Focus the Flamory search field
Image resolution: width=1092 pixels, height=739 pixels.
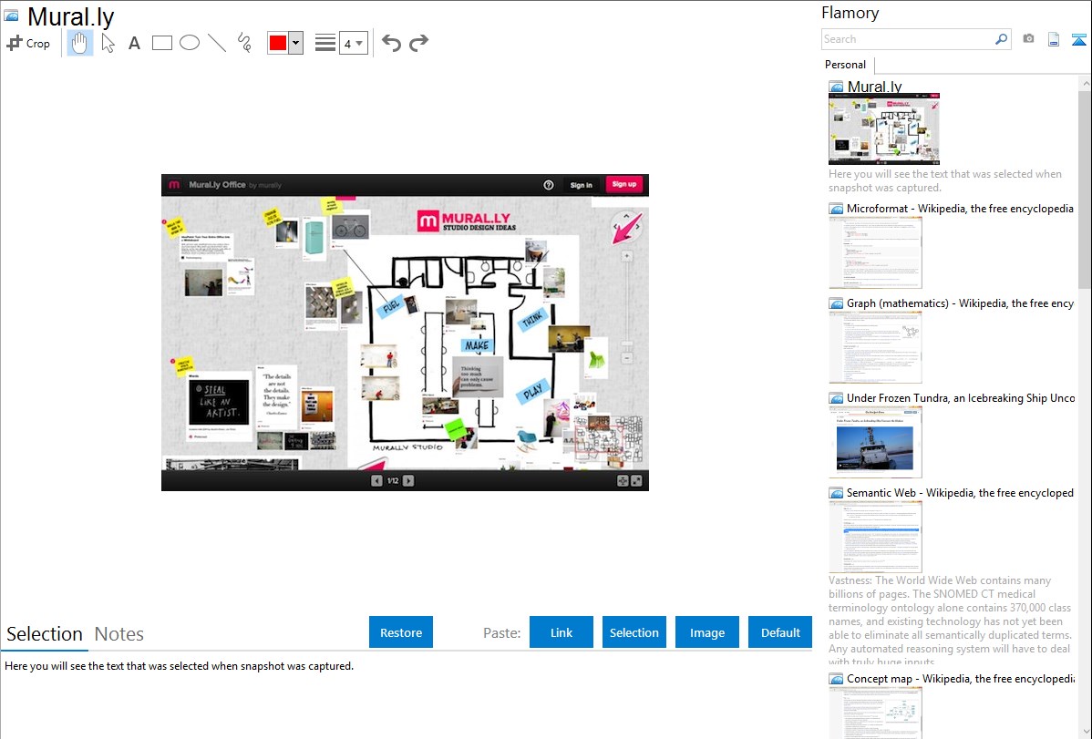coord(908,39)
